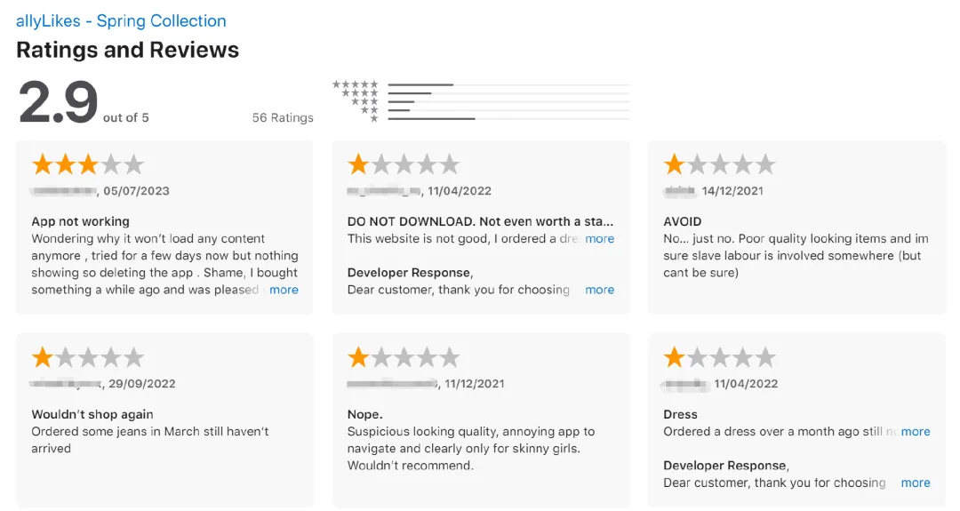960x511 pixels.
Task: Click the five-star histogram progress bar
Action: point(508,84)
